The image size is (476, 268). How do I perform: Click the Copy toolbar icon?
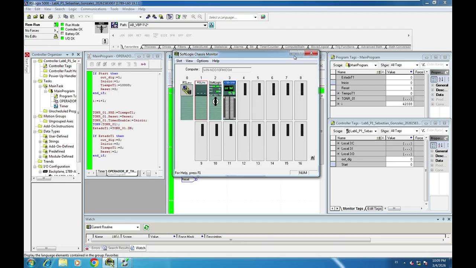pyautogui.click(x=65, y=17)
